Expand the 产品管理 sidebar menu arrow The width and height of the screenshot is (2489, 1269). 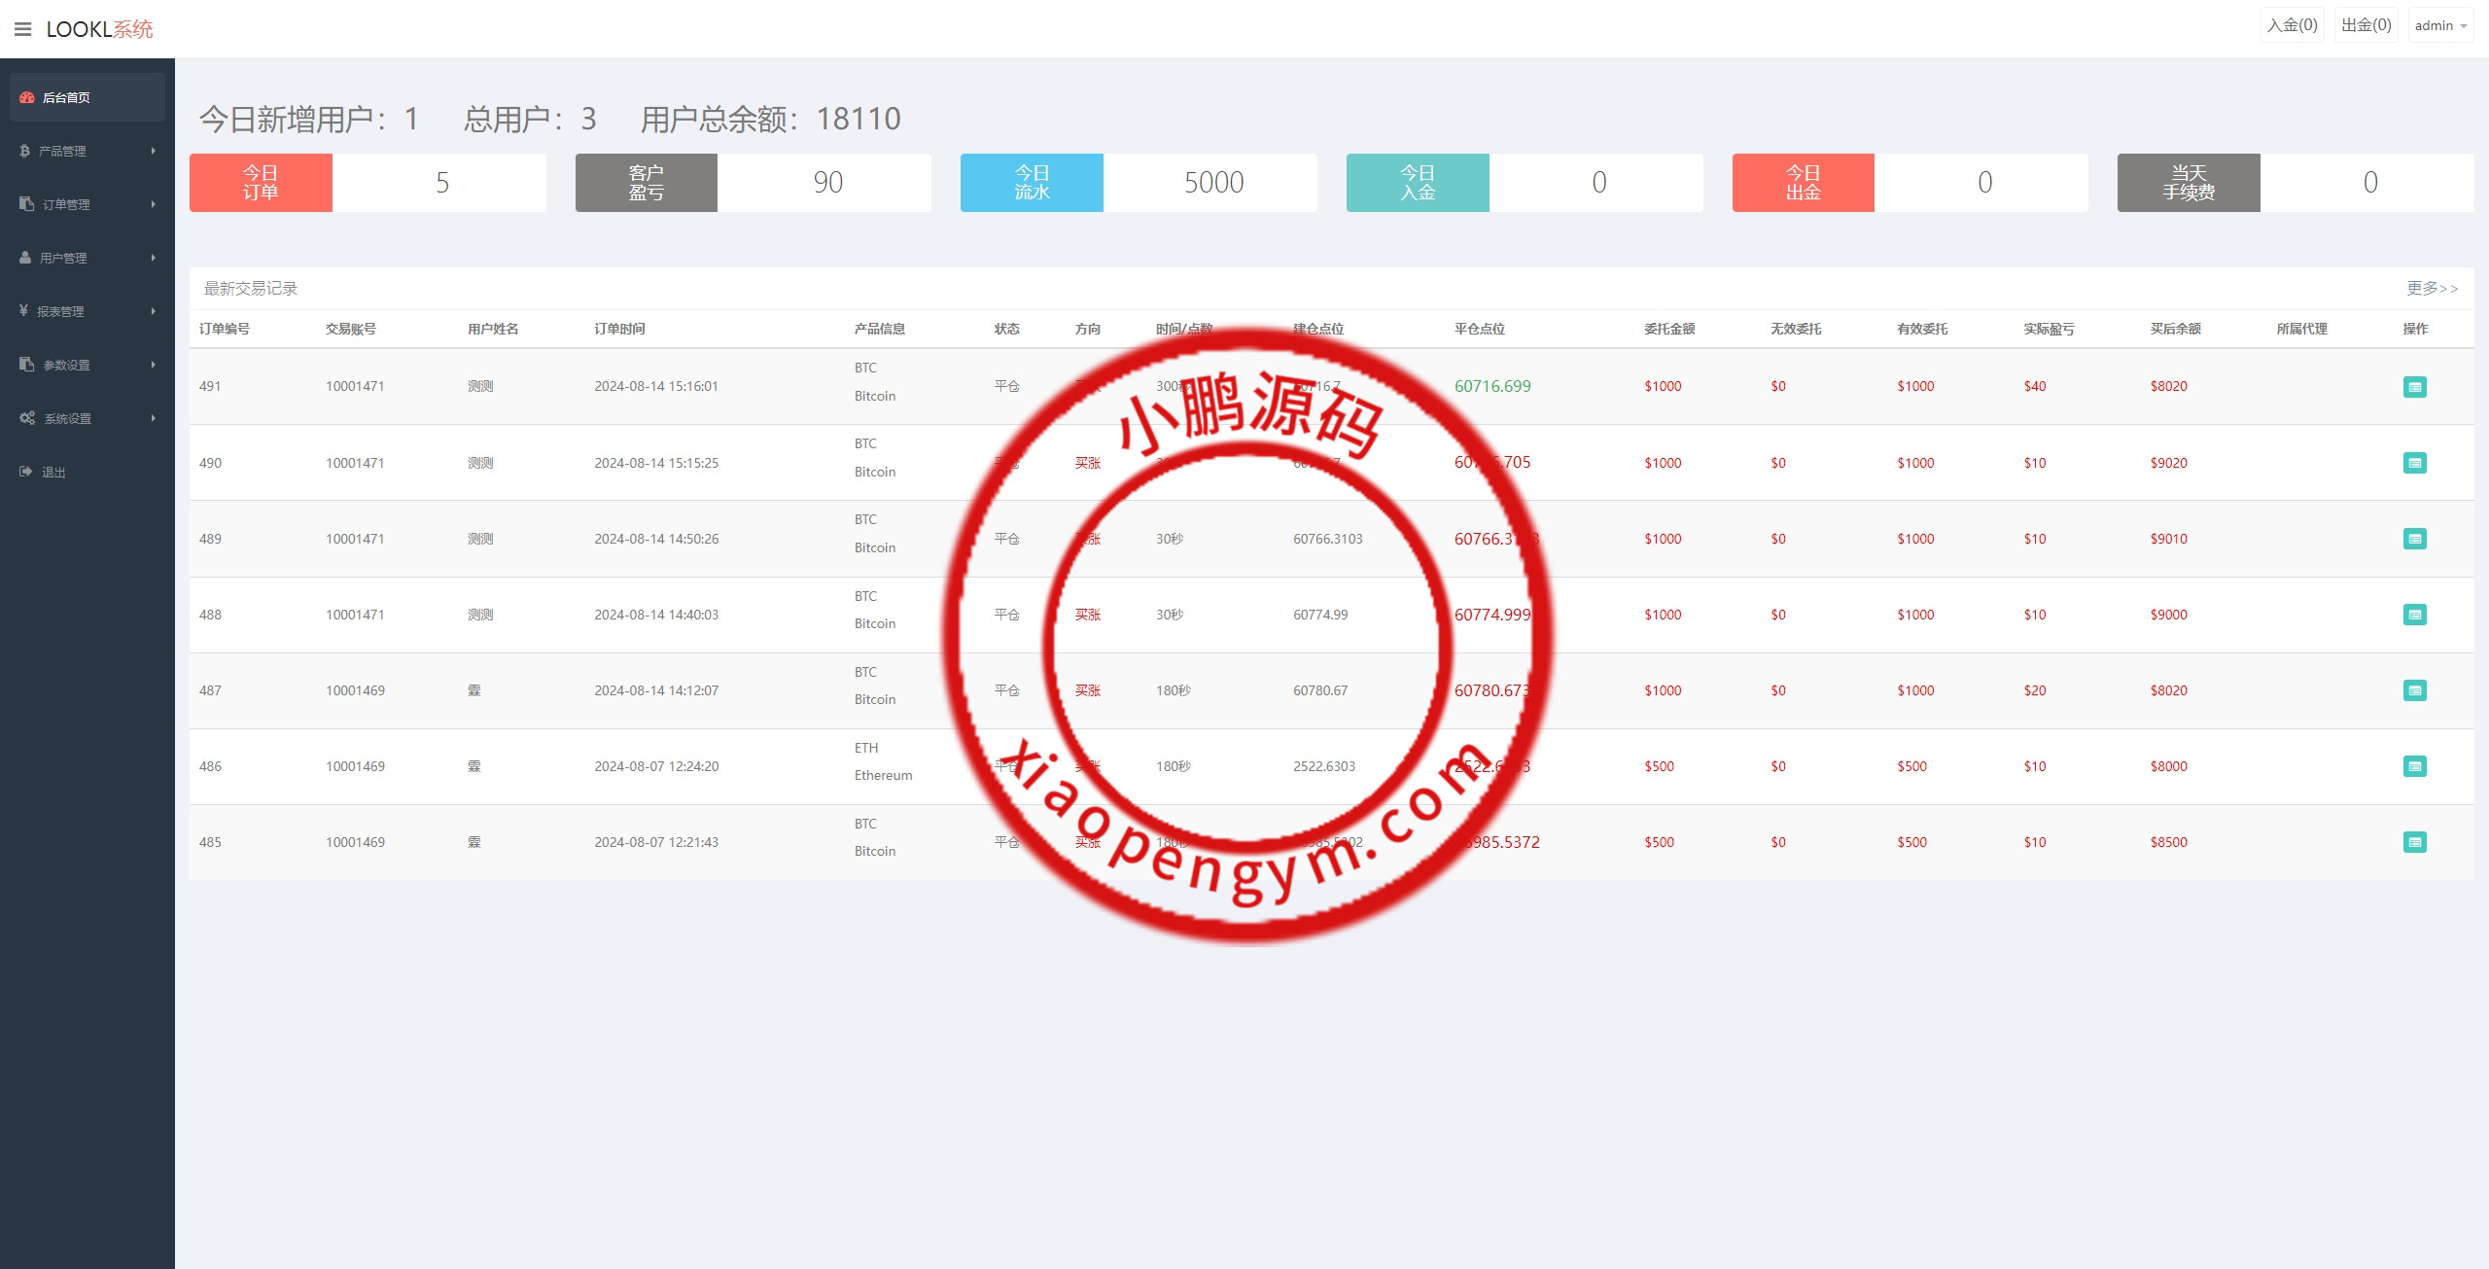pos(153,151)
